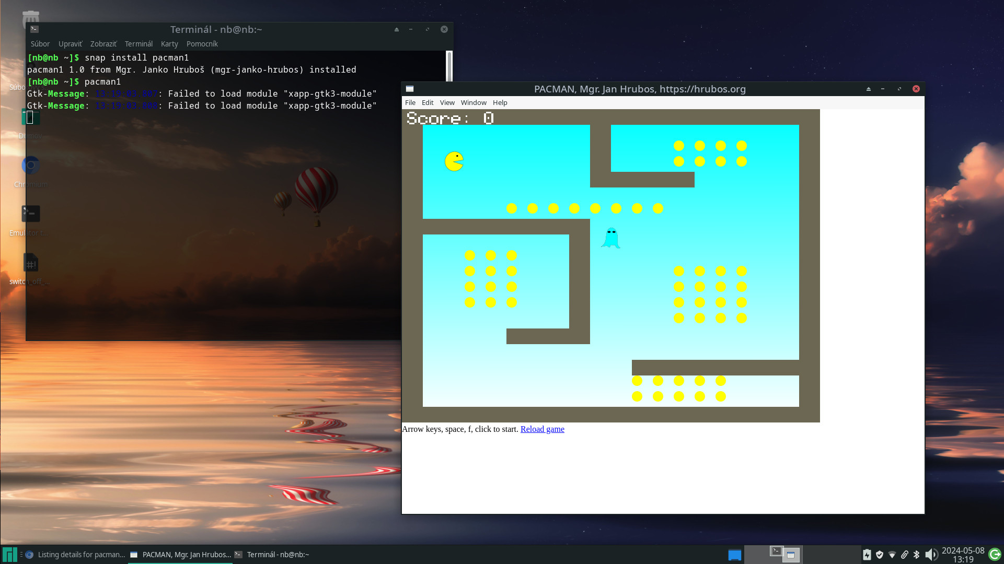Open Chromium from the desktop
The height and width of the screenshot is (564, 1004).
tap(30, 166)
